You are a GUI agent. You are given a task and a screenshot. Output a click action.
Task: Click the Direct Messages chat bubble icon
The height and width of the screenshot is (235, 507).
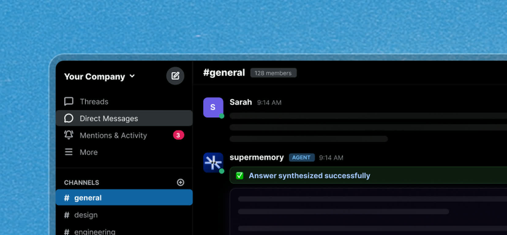tap(69, 118)
